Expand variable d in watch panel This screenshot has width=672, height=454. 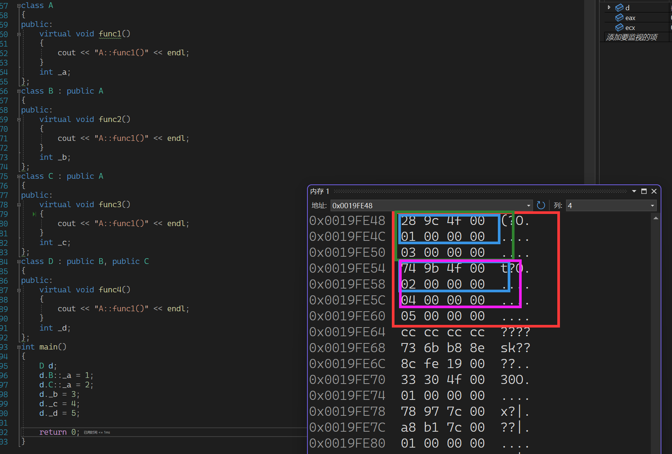pos(609,7)
